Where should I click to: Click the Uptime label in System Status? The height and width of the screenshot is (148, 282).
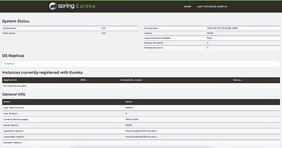pos(148,33)
